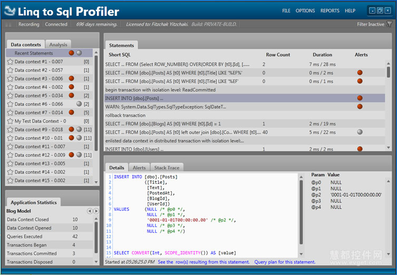
Task: Open the Stack Trace tab
Action: 167,168
